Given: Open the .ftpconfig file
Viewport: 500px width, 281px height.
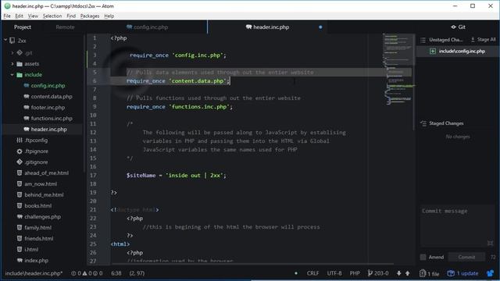Looking at the screenshot, I should click(36, 140).
